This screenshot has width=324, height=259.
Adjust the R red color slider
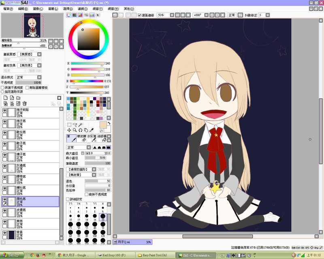(x=87, y=64)
